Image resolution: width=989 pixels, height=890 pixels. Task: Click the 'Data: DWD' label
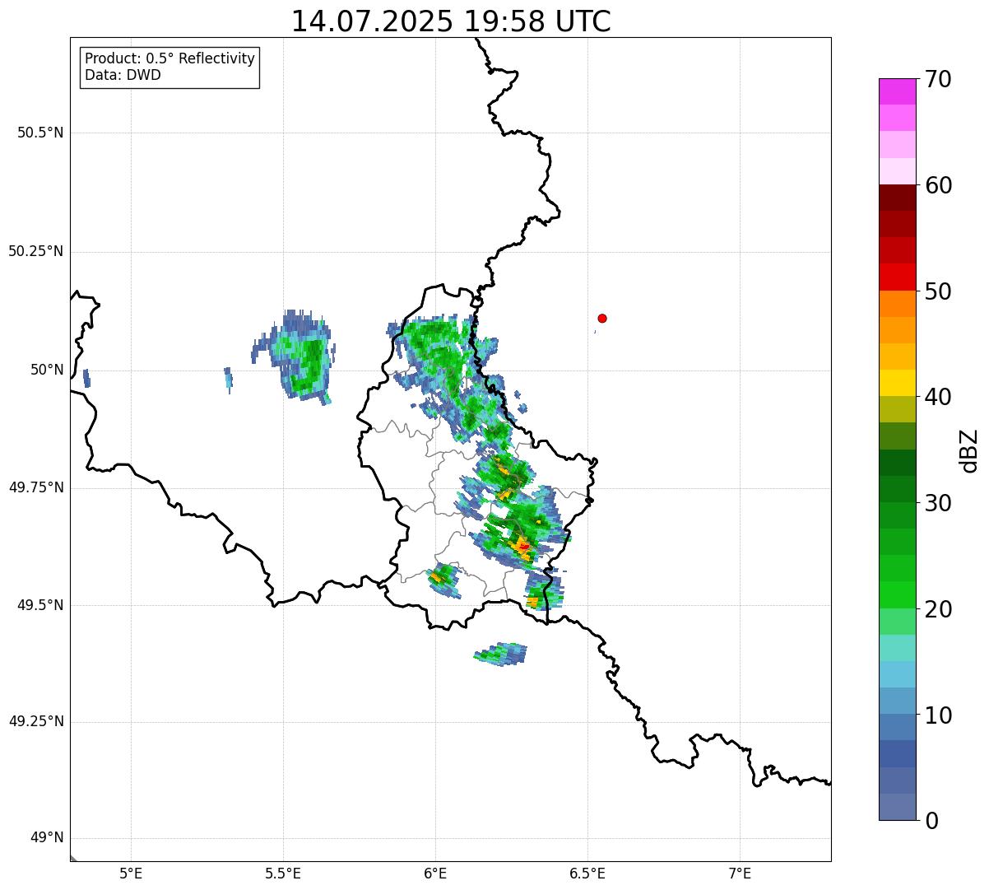coord(123,76)
